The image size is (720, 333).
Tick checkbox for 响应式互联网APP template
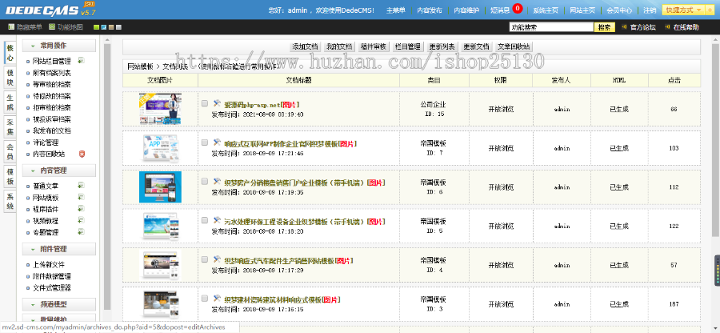[x=205, y=142]
